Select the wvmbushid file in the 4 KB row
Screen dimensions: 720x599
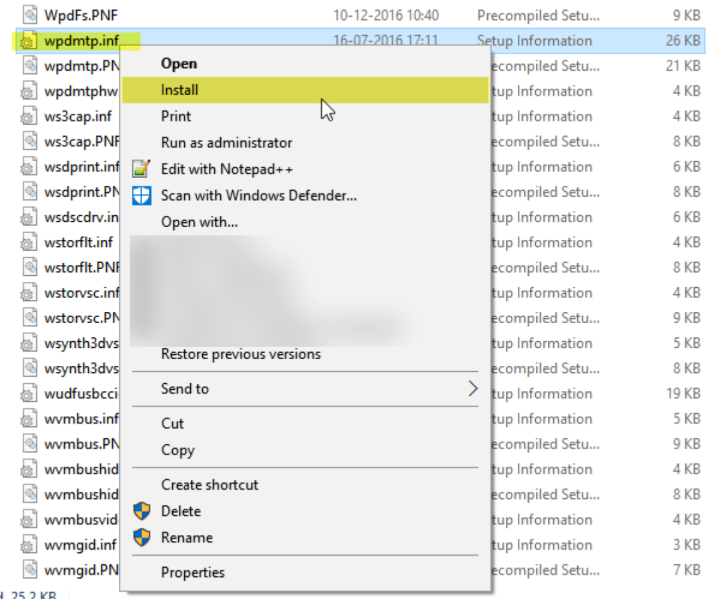click(x=82, y=469)
